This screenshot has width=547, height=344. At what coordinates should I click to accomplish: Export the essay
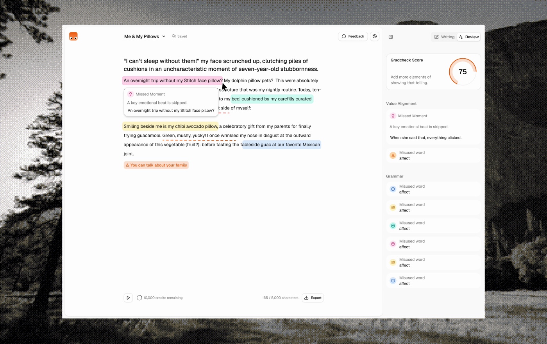point(313,298)
